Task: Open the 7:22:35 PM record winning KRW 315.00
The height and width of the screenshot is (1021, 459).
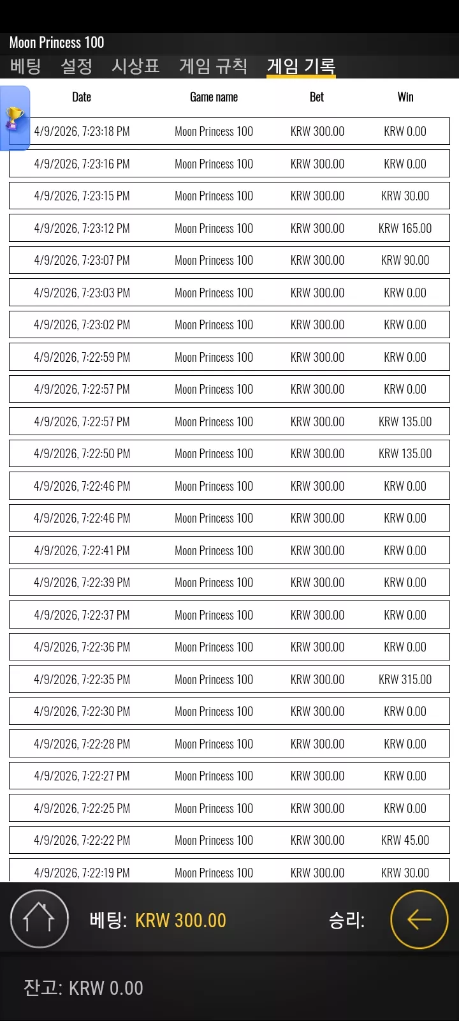Action: click(x=229, y=679)
